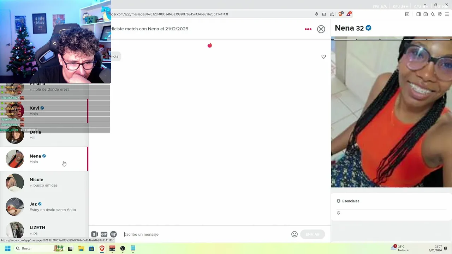
Task: Open the Brave Shields lion icon
Action: click(341, 14)
